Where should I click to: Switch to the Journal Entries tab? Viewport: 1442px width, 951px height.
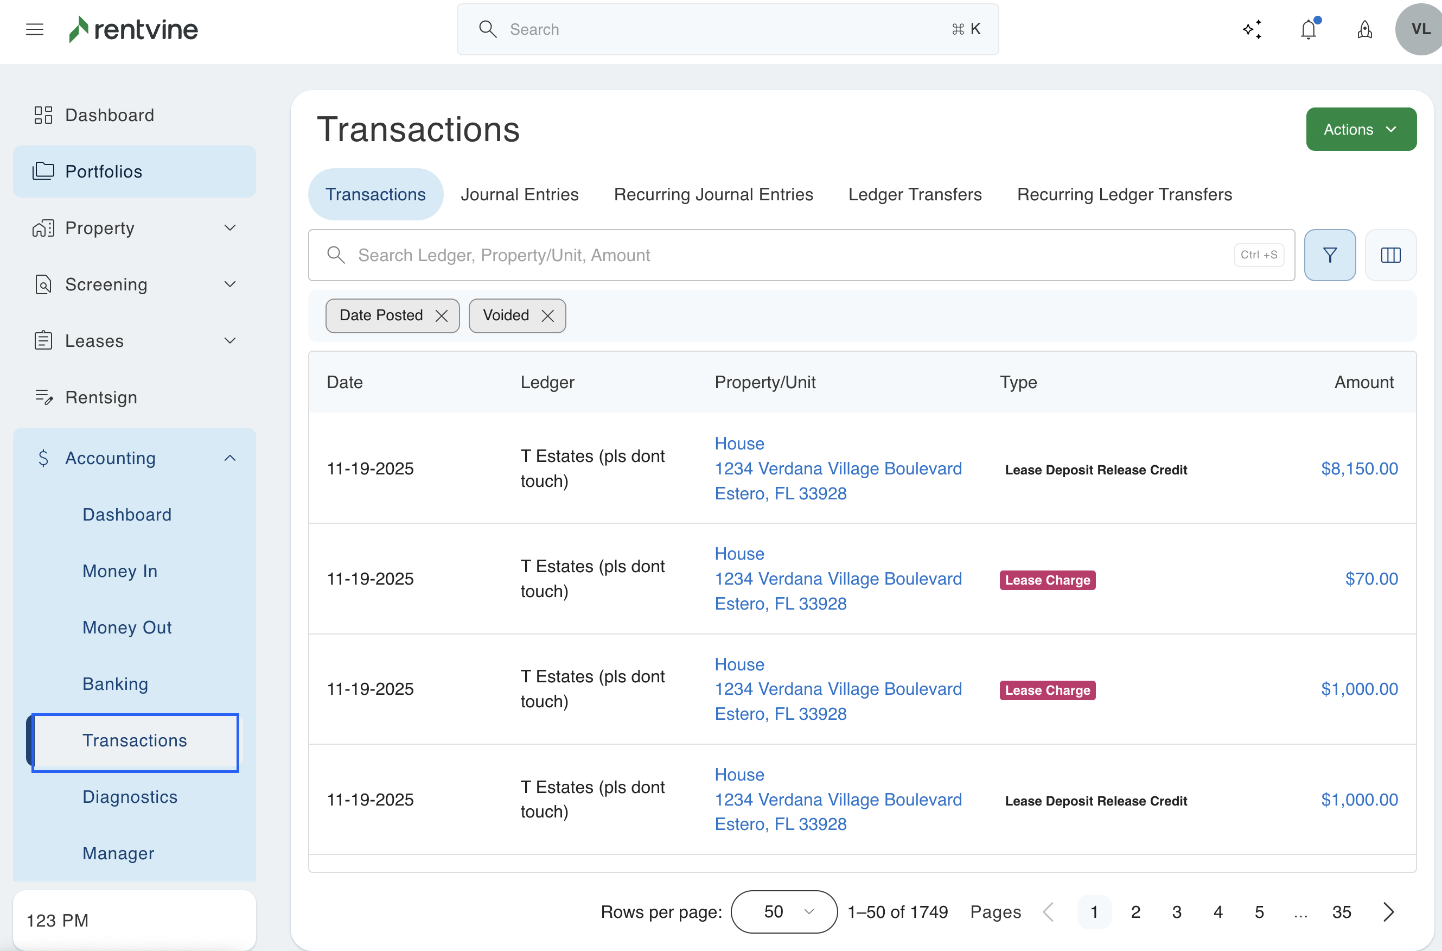520,194
